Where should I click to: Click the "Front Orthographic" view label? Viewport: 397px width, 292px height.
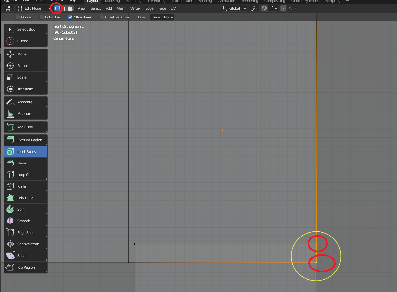pyautogui.click(x=69, y=26)
